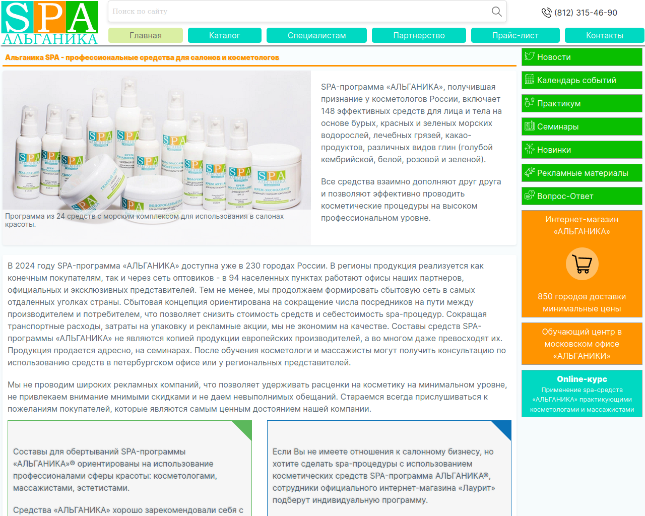The width and height of the screenshot is (645, 516).
Task: Click the Новости bird icon
Action: coord(529,56)
